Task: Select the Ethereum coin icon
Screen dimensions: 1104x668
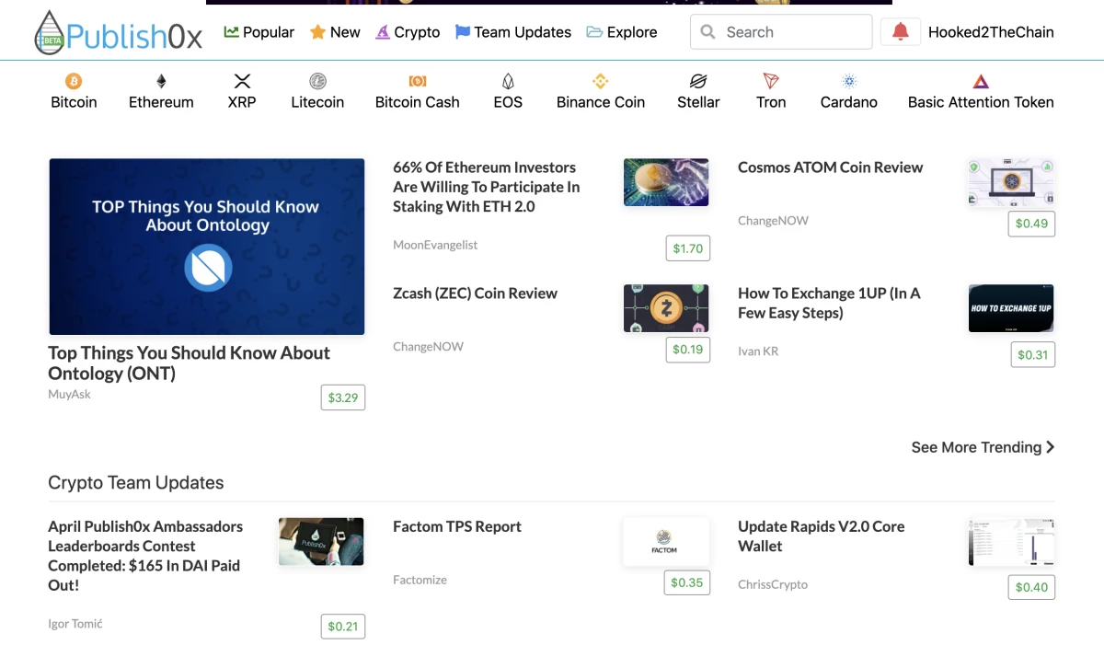Action: [161, 81]
